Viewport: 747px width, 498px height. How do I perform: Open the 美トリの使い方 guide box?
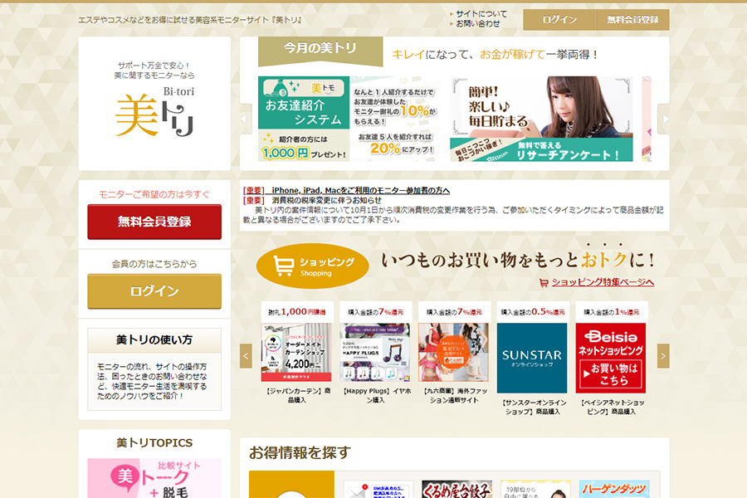154,369
